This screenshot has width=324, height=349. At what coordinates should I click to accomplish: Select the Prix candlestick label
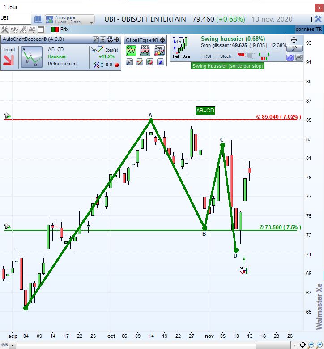[64, 29]
